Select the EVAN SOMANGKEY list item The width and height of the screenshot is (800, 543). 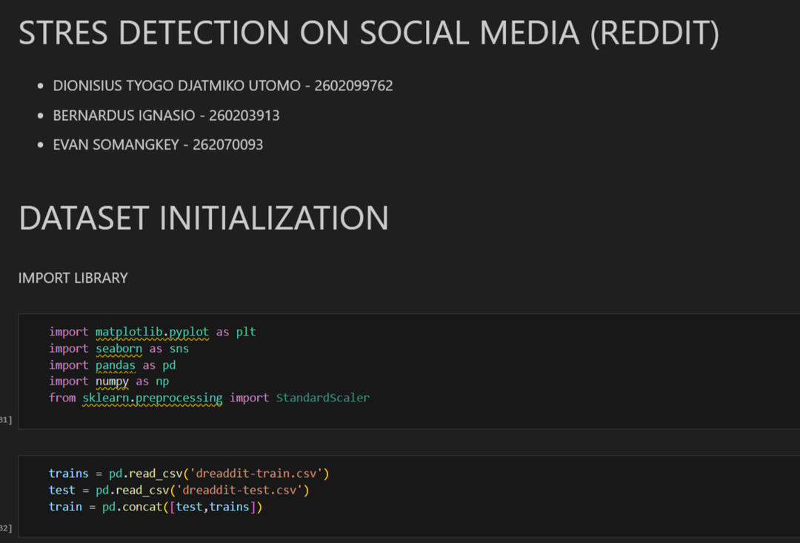pos(159,145)
